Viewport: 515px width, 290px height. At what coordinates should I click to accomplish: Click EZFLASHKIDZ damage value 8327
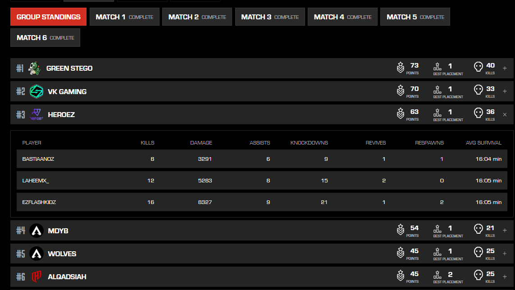[x=205, y=202]
